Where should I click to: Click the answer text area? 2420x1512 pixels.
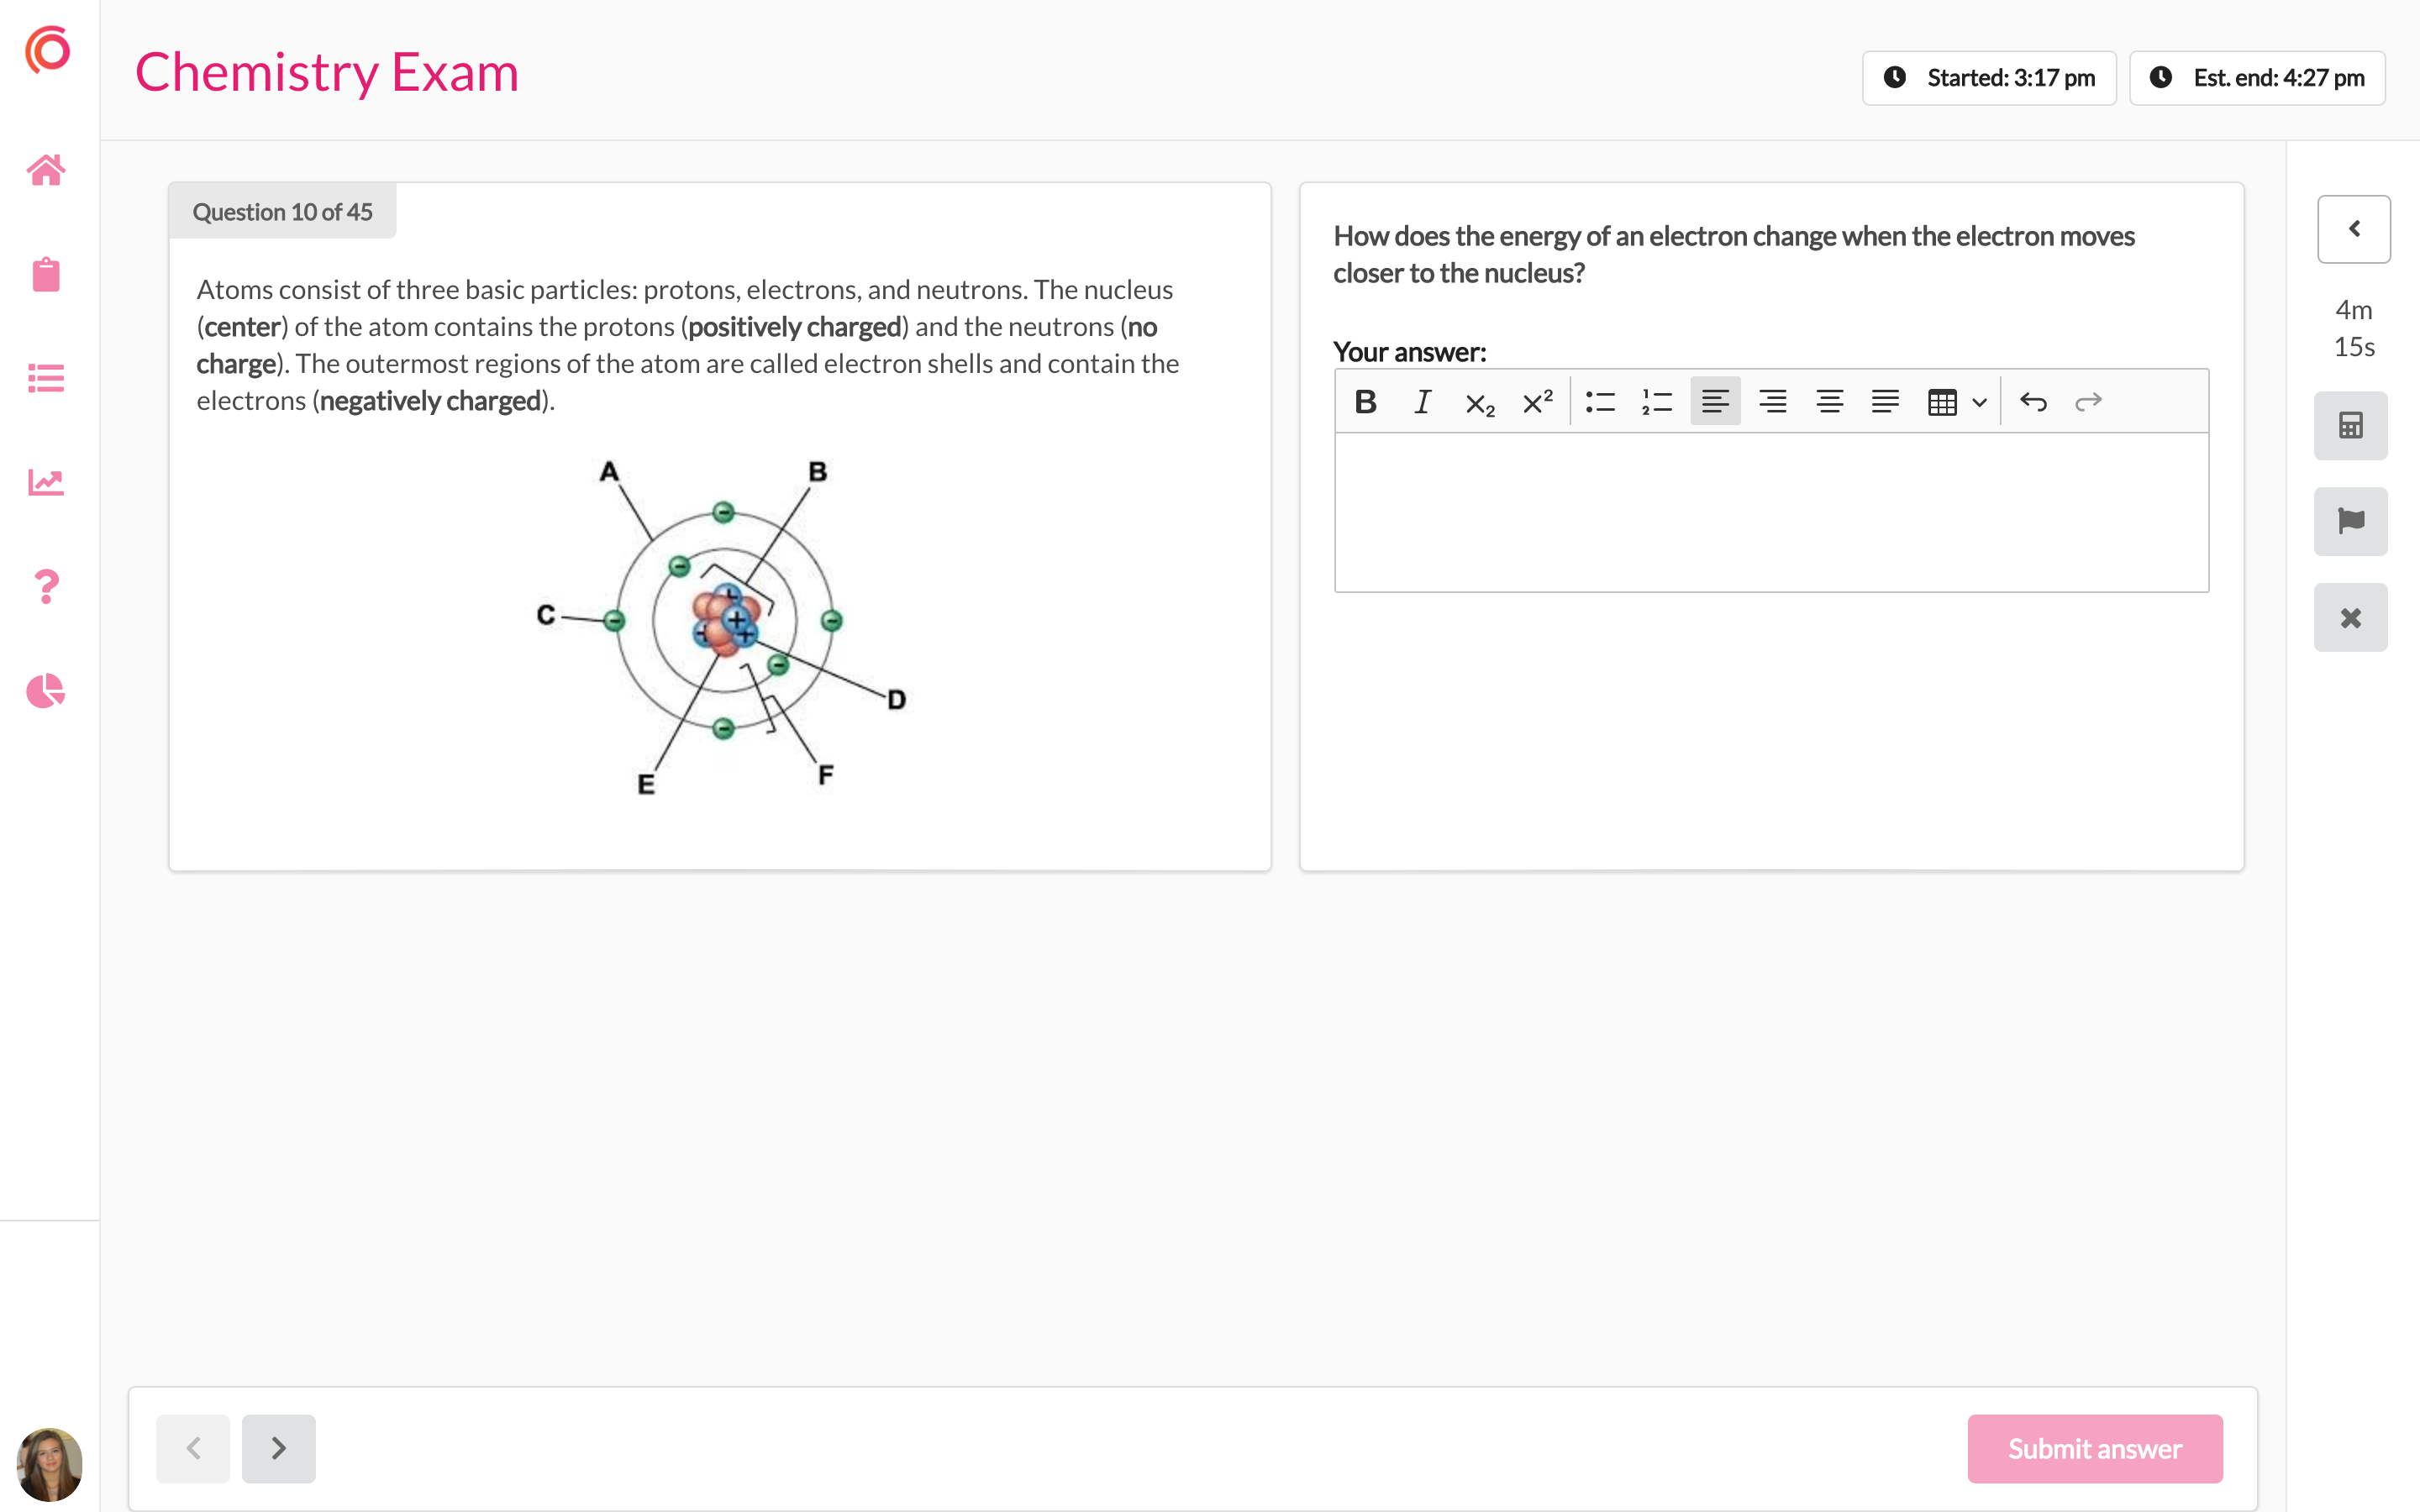pyautogui.click(x=1771, y=512)
